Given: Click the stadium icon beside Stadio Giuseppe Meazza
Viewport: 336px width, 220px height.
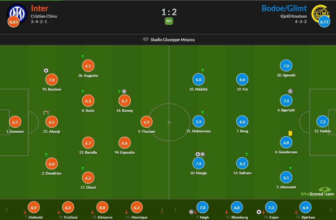Looking at the screenshot, I should coord(146,40).
